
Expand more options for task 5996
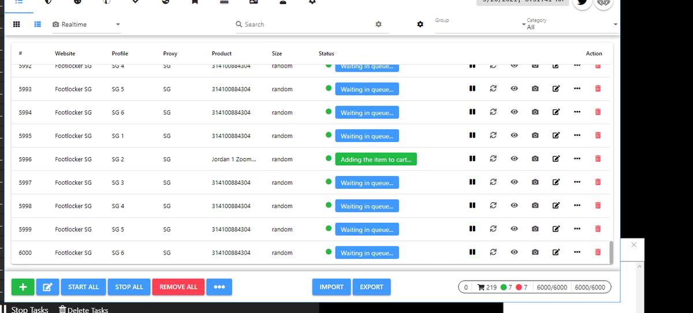pyautogui.click(x=577, y=159)
